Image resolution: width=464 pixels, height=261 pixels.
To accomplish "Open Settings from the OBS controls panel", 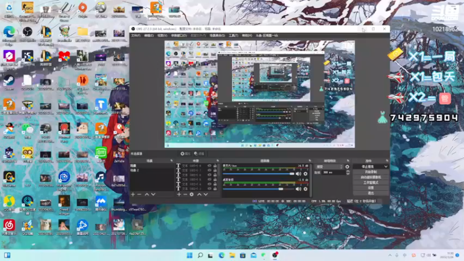I will click(371, 188).
